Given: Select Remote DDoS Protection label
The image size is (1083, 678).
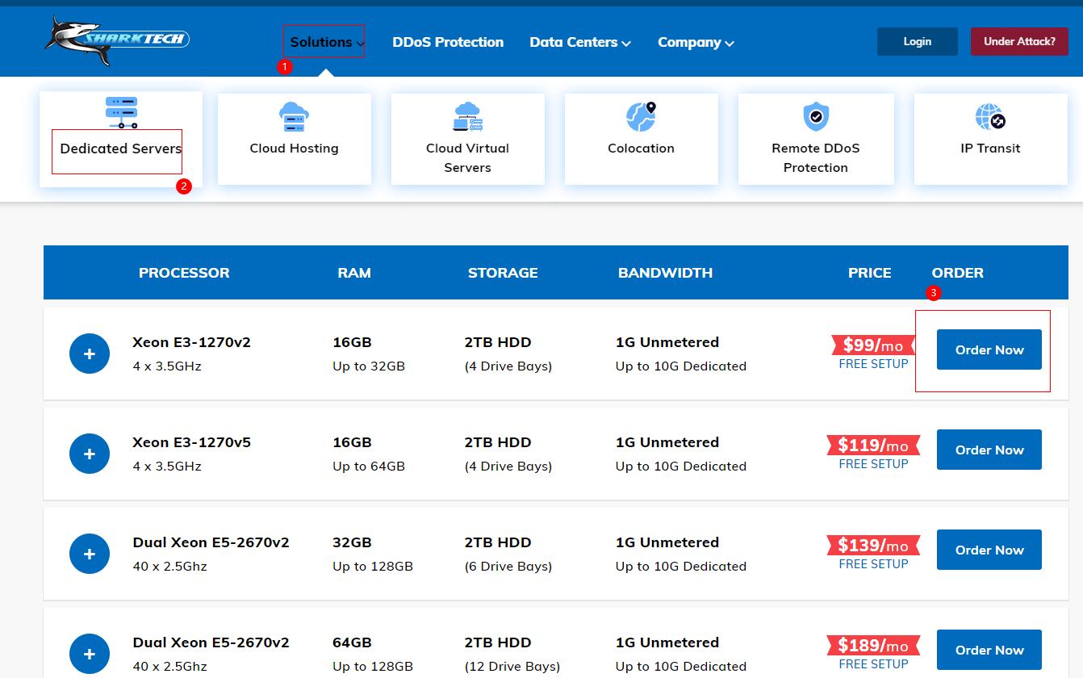Looking at the screenshot, I should click(x=816, y=158).
